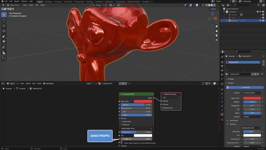Expand the Suzanne object in outliner
Viewport: 266px width, 150px height.
click(x=227, y=20)
